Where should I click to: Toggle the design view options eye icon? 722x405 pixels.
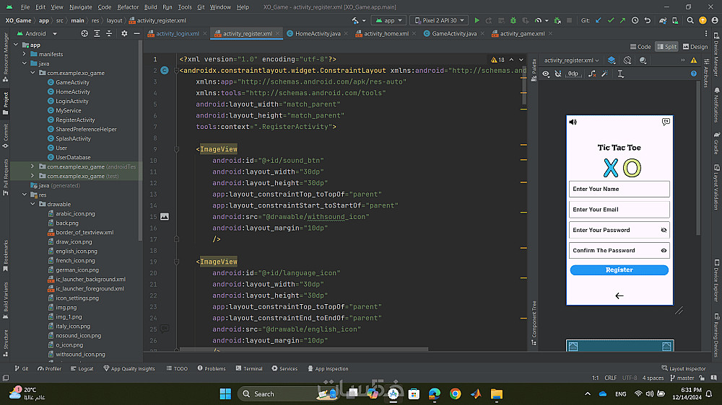(x=546, y=74)
